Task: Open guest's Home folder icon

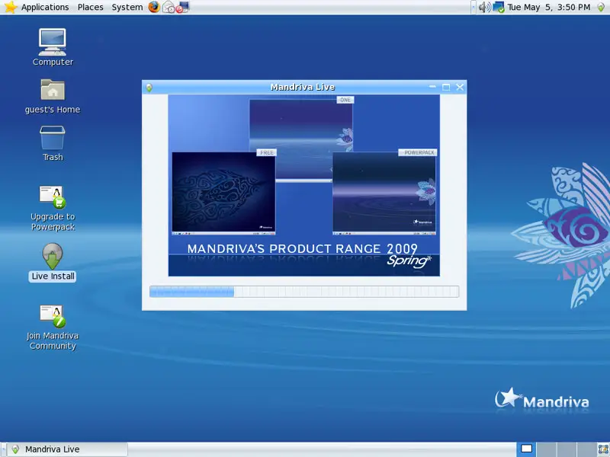Action: (x=53, y=97)
